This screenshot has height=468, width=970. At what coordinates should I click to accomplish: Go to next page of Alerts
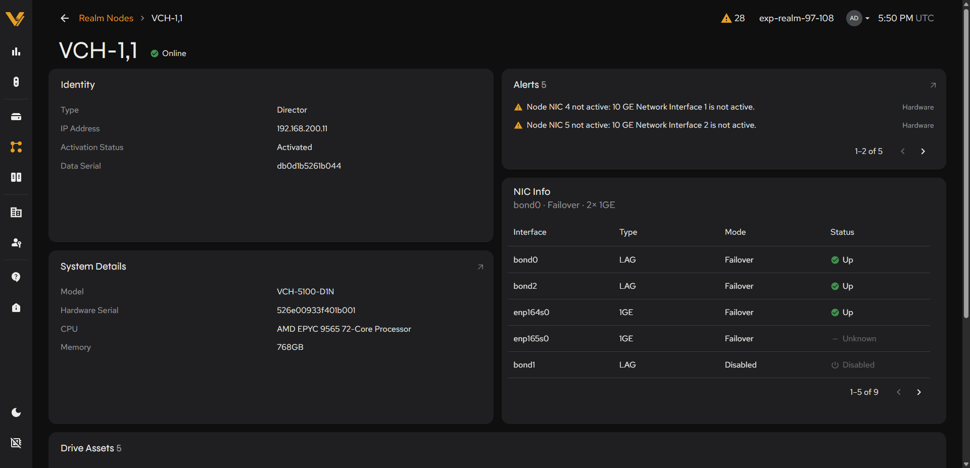(923, 151)
